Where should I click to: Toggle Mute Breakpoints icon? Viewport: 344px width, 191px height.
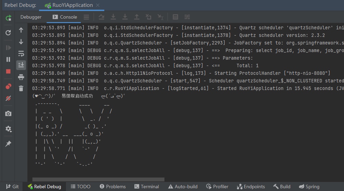point(8,98)
